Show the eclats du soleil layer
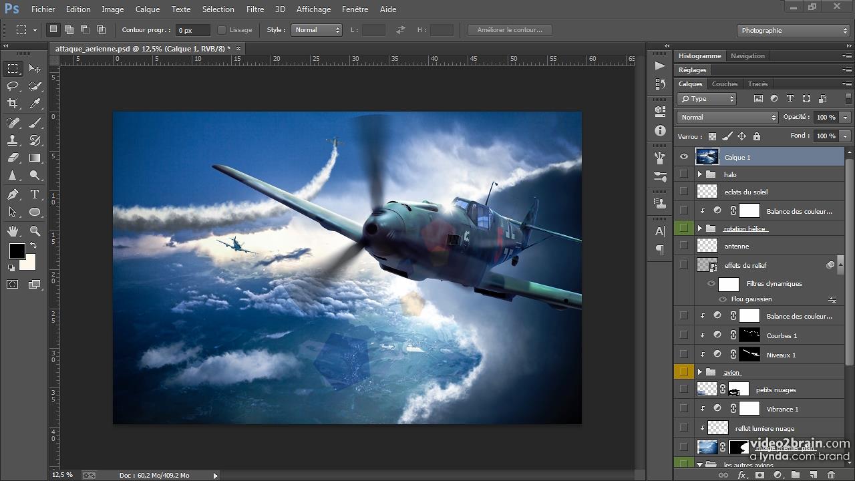The height and width of the screenshot is (481, 855). tap(683, 192)
